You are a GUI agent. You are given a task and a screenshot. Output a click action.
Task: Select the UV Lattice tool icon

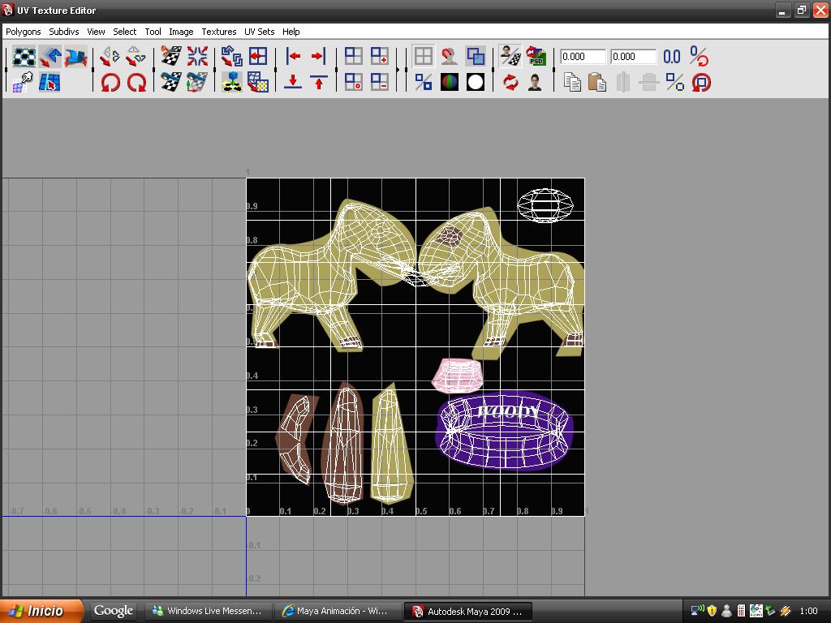pos(24,57)
